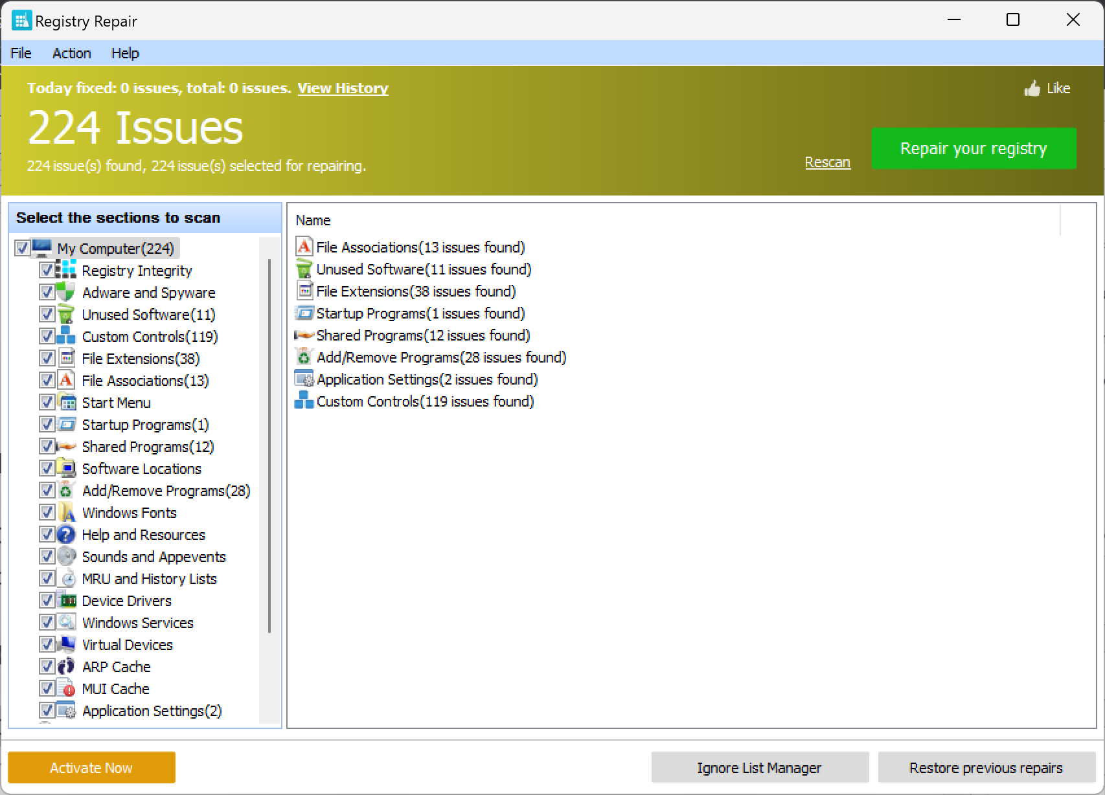The height and width of the screenshot is (795, 1105).
Task: Click the Software Locations folder icon
Action: (65, 468)
